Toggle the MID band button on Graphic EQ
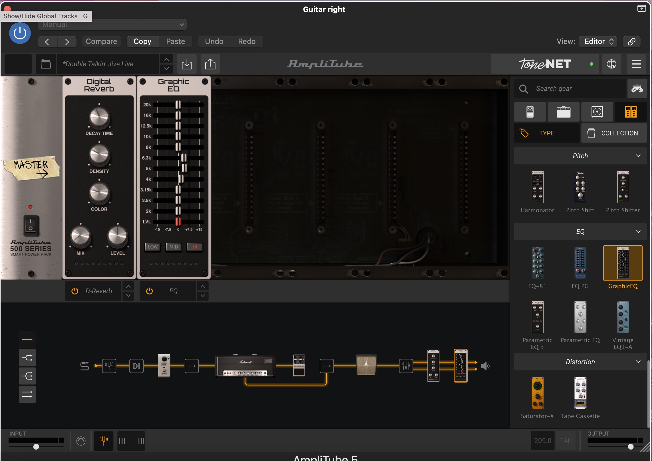 click(x=174, y=247)
